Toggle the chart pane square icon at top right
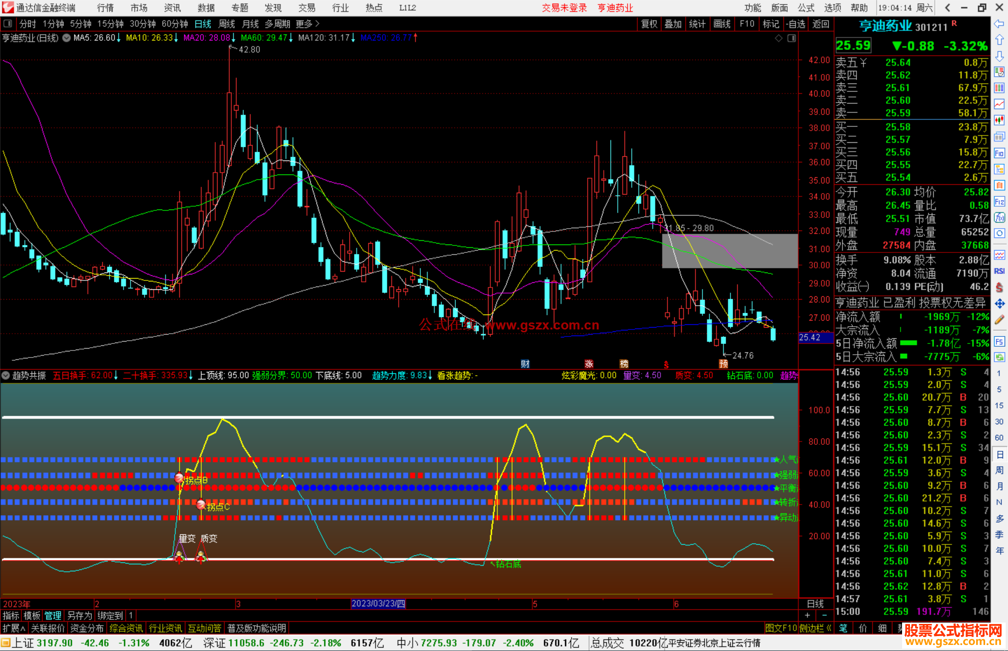 (x=791, y=38)
